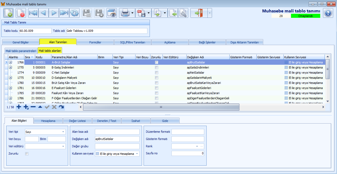Click the Değişken adı input field
Viewport: 337px width, 174px height.
tap(117, 139)
